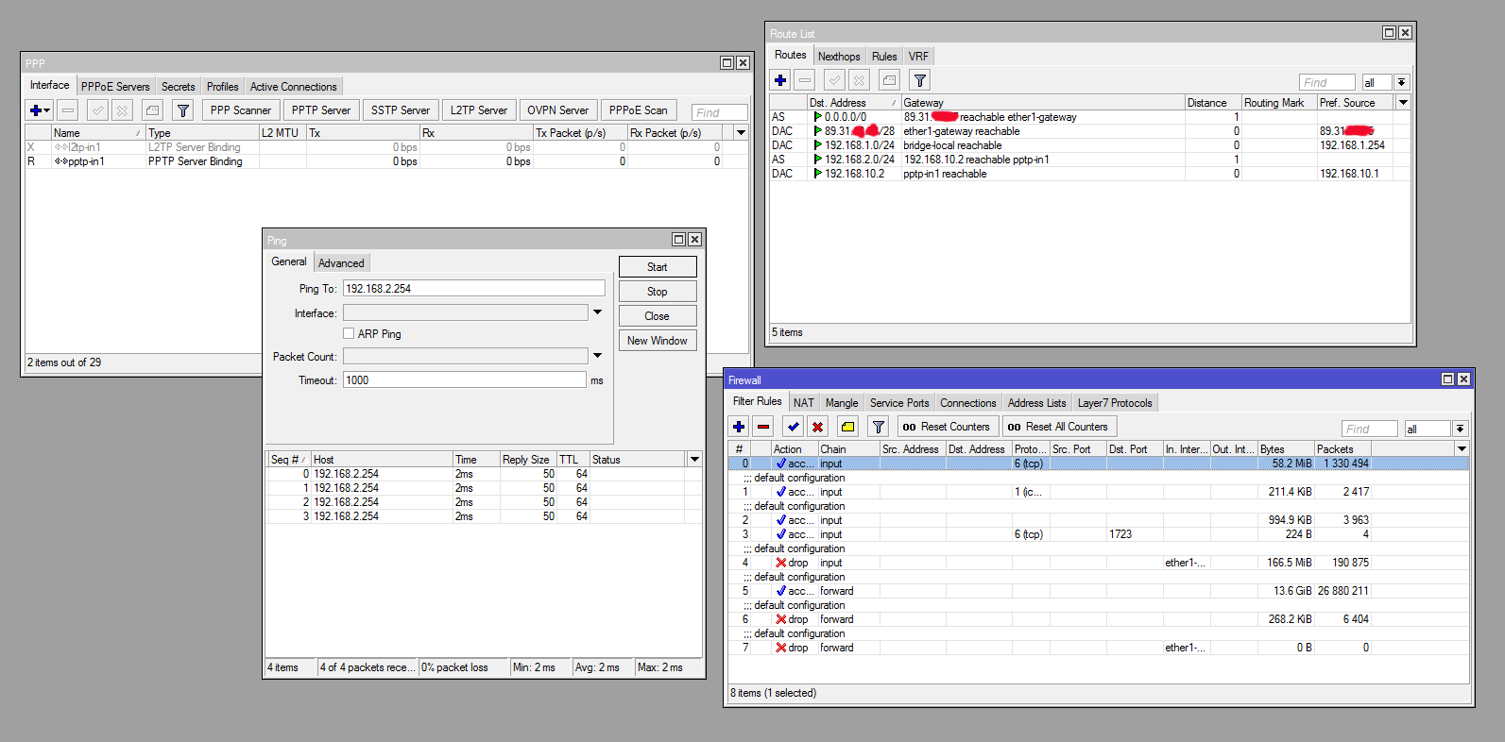Screen dimensions: 1505x742
Task: Open the Firewall table column selector arrow
Action: pos(1462,449)
